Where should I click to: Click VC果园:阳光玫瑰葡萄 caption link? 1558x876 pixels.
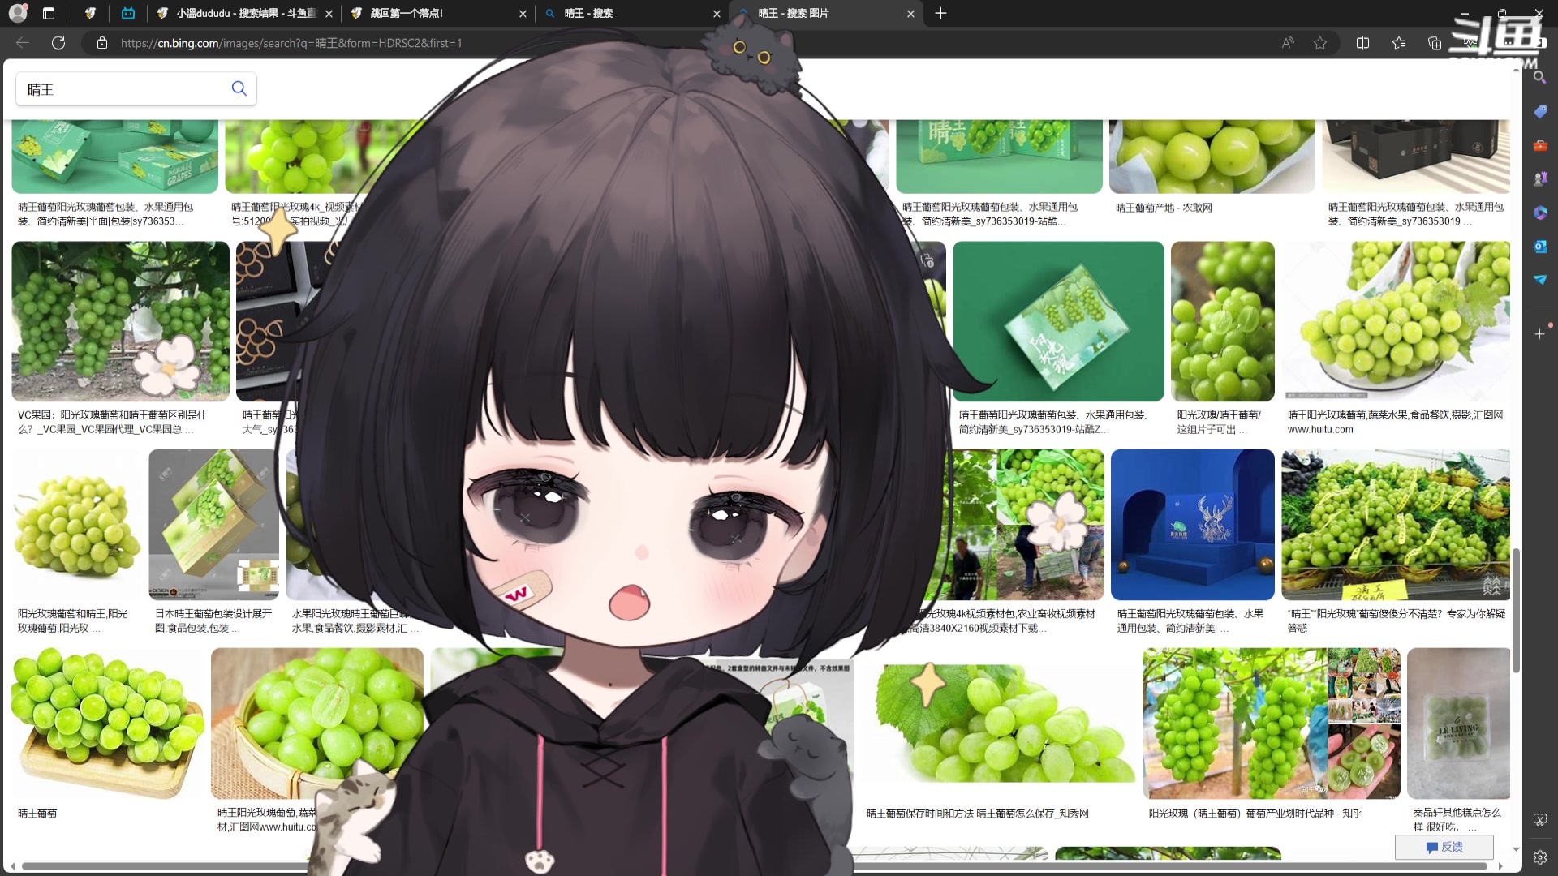coord(112,422)
